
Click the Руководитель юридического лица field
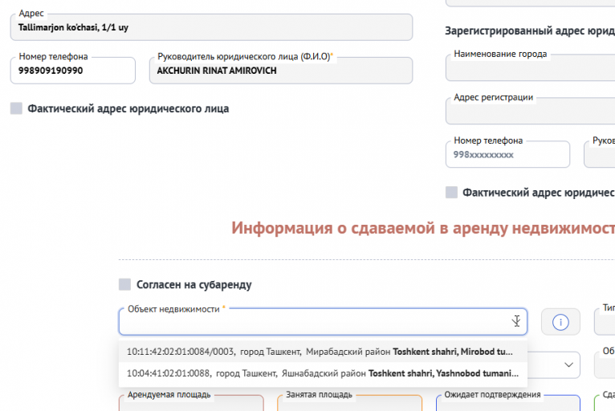280,71
